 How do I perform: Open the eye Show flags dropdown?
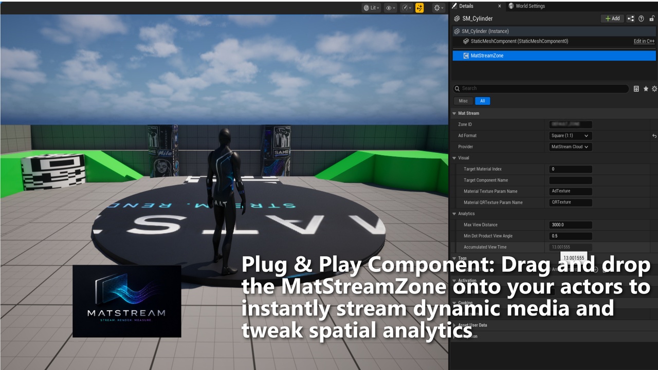[391, 8]
